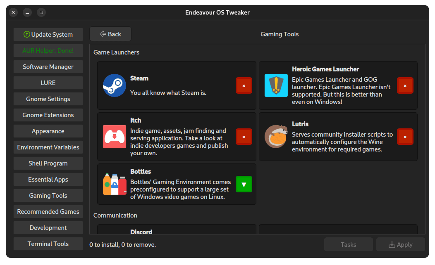Viewport: 435px width, 265px height.
Task: Minimize the Endeavour OS Tweaker window
Action: 27,12
